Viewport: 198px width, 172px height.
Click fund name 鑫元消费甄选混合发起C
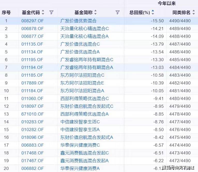coord(85,153)
